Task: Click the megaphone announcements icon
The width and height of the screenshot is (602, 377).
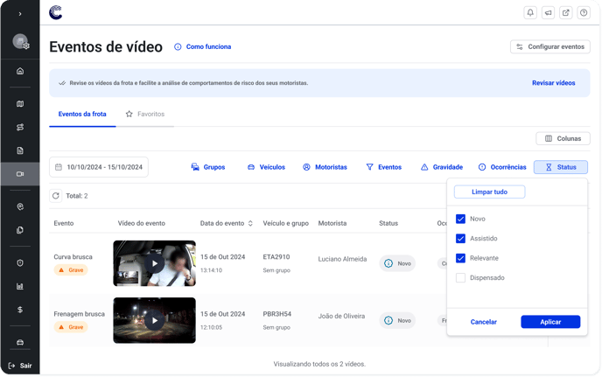Action: [x=548, y=13]
